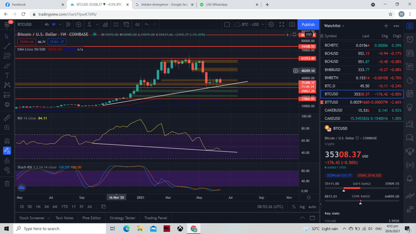Open chart settings gear
This screenshot has height=234, width=416.
pyautogui.click(x=271, y=24)
